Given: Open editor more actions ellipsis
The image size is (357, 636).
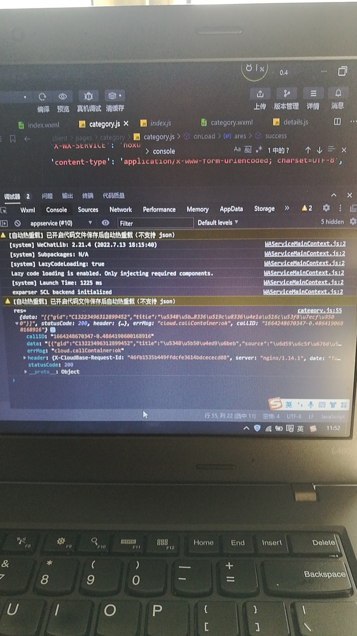Looking at the screenshot, I should [353, 121].
